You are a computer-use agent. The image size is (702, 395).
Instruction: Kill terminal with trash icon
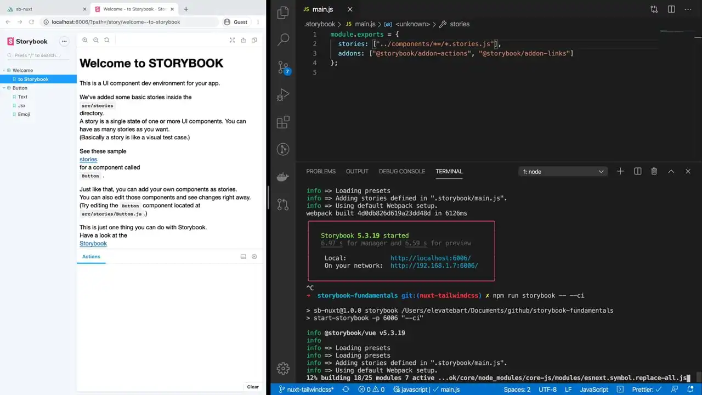click(x=654, y=171)
